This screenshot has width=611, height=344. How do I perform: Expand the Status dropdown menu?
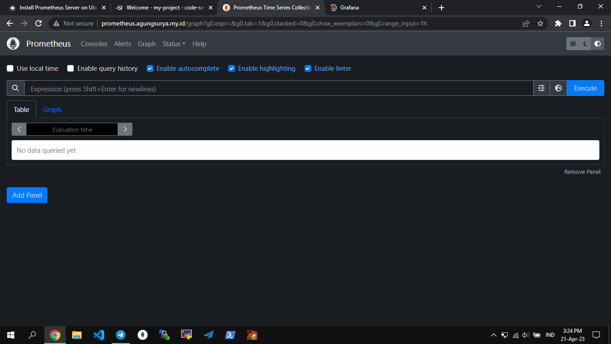(174, 44)
